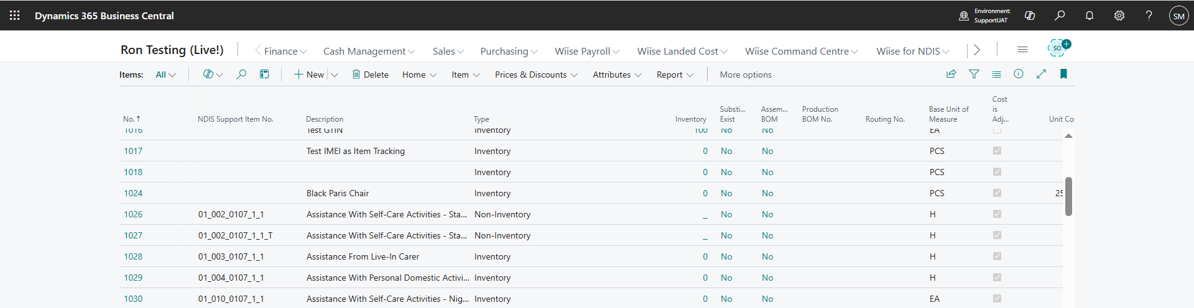The height and width of the screenshot is (308, 1194).
Task: Click the bookmark icon
Action: click(x=1063, y=74)
